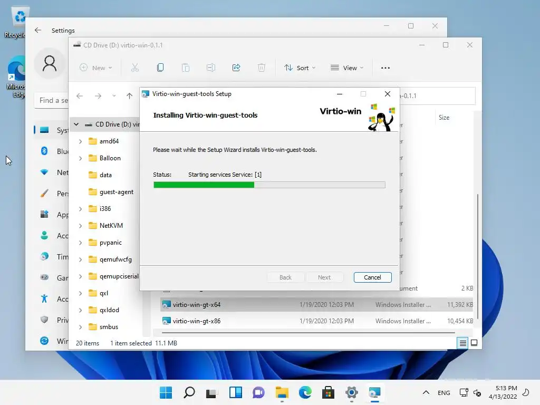Open Gaming section in Settings sidebar
The width and height of the screenshot is (540, 405).
[52, 277]
